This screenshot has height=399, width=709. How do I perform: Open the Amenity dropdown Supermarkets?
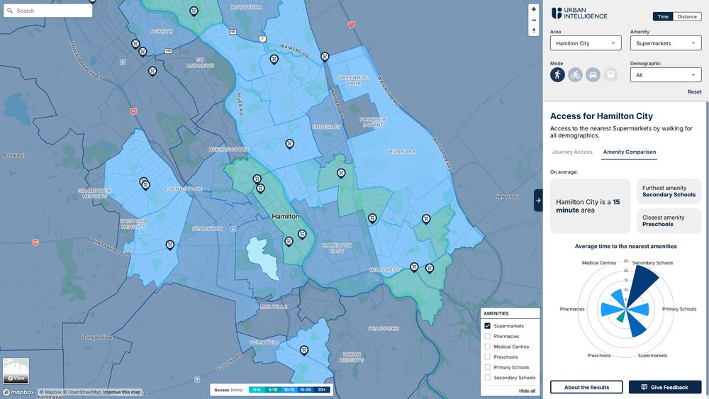(x=666, y=43)
